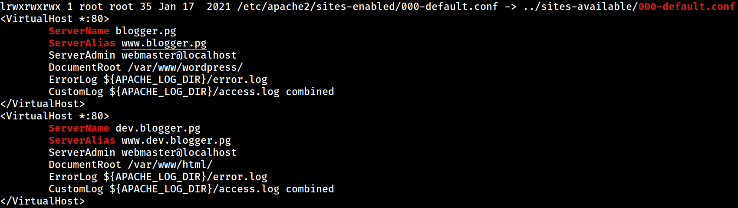Select the first ServerName keyword
The width and height of the screenshot is (738, 208).
pos(79,31)
